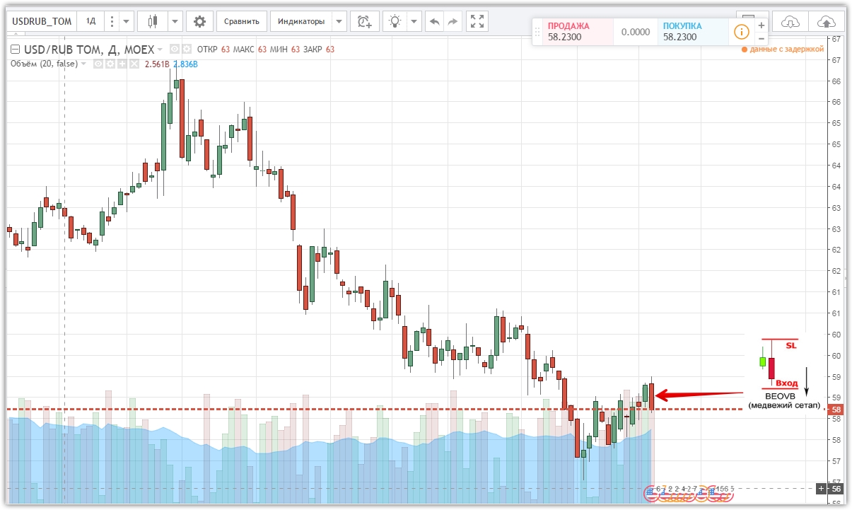This screenshot has width=852, height=510.
Task: Click the USD/RUB TOM, Д, MOEX title
Action: pyautogui.click(x=89, y=50)
